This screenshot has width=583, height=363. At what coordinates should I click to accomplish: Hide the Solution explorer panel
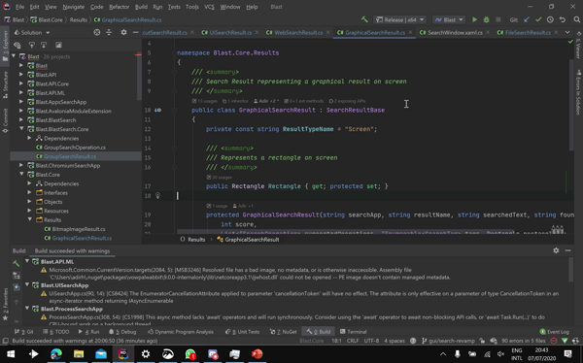[135, 33]
